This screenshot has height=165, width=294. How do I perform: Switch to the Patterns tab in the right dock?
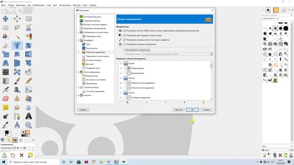[x=276, y=10]
